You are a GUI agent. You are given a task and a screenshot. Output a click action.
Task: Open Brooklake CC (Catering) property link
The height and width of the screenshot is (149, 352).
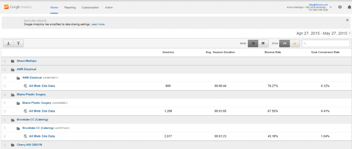click(38, 128)
